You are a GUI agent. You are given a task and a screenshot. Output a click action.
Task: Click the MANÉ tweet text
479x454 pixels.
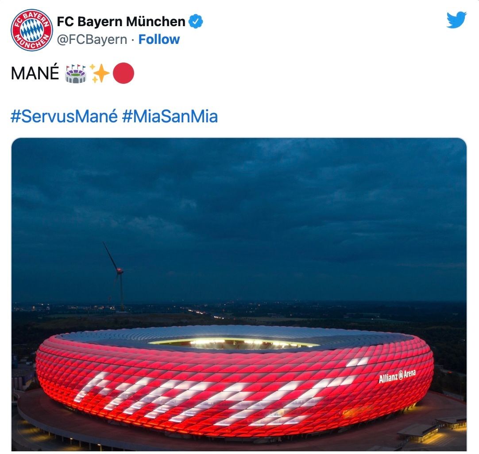coord(35,74)
